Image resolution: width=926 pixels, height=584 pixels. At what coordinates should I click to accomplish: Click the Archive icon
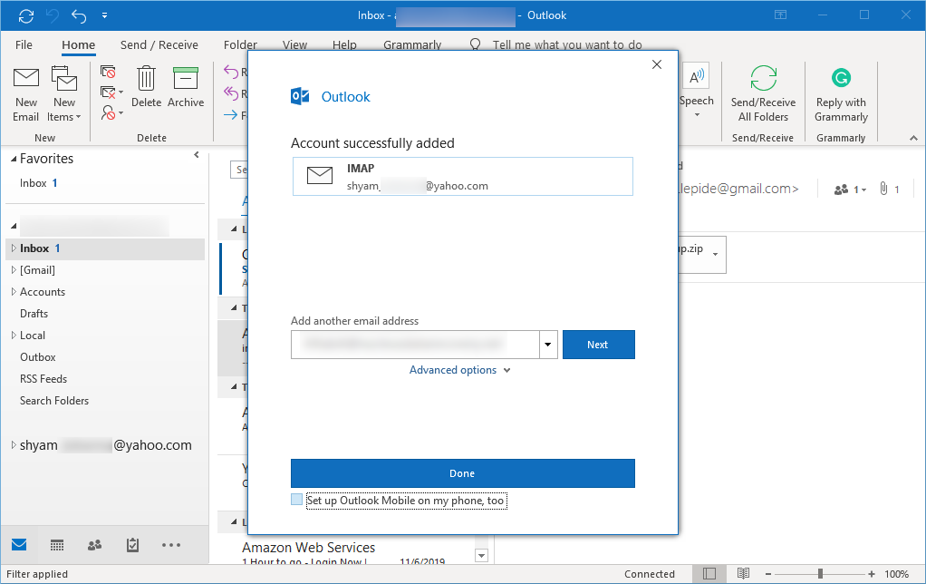(x=186, y=78)
